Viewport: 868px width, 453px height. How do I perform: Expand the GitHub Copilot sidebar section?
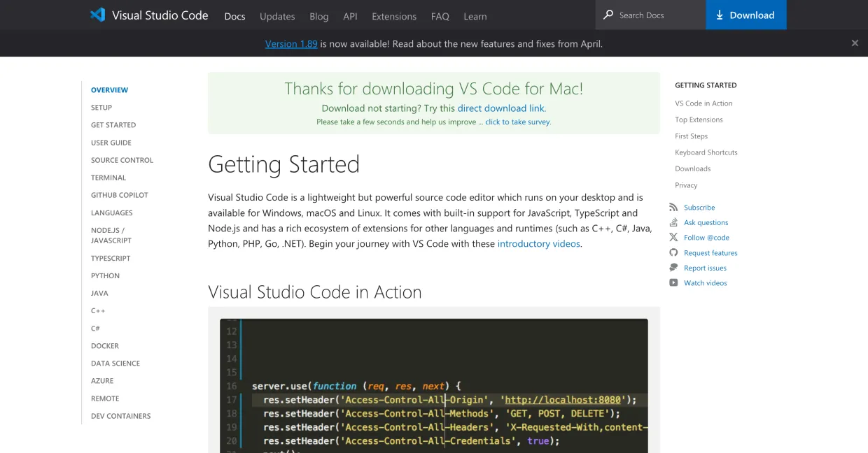coord(120,195)
